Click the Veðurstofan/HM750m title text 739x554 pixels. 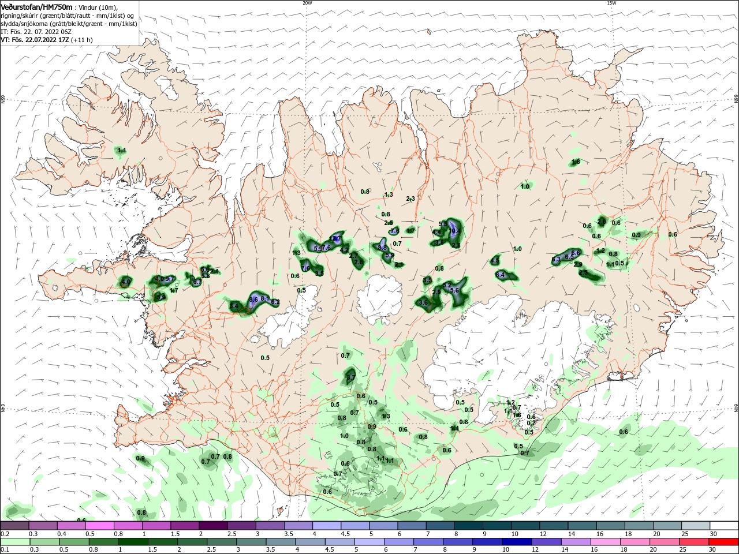[36, 7]
